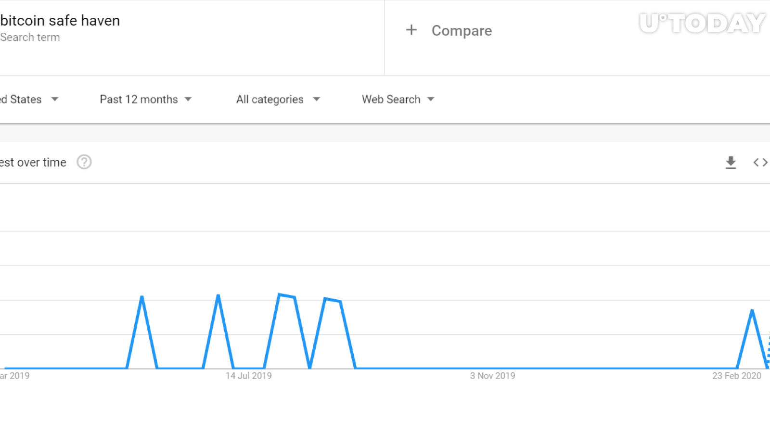Click the download CSV arrow icon
The height and width of the screenshot is (433, 770).
[x=731, y=163]
